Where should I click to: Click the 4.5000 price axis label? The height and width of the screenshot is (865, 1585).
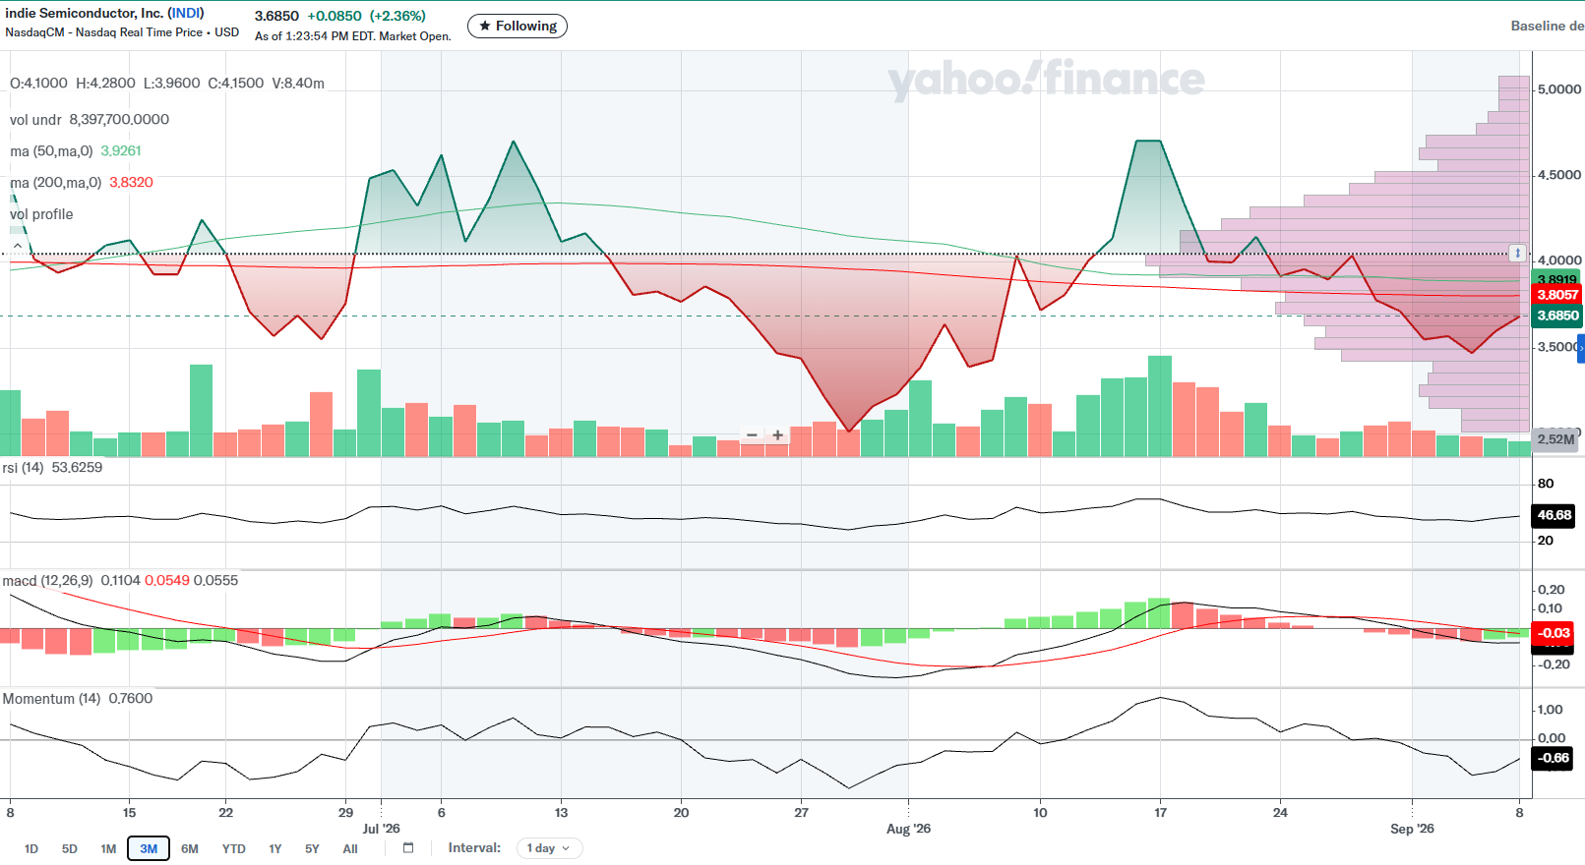(1559, 175)
